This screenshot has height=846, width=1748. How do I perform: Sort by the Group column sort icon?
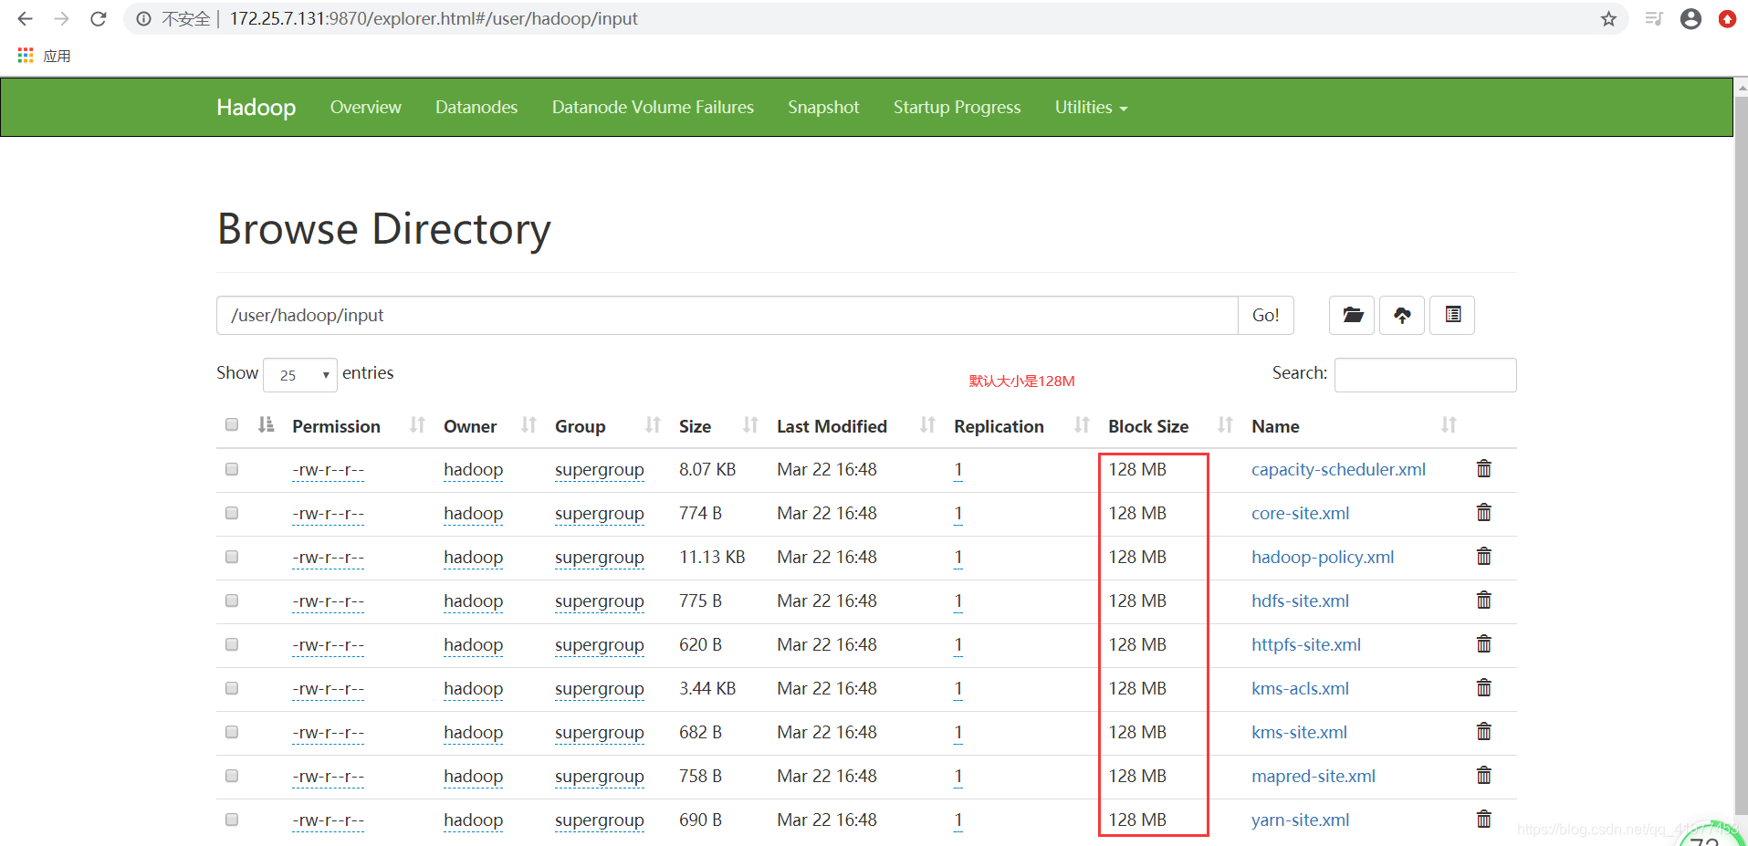pos(653,424)
